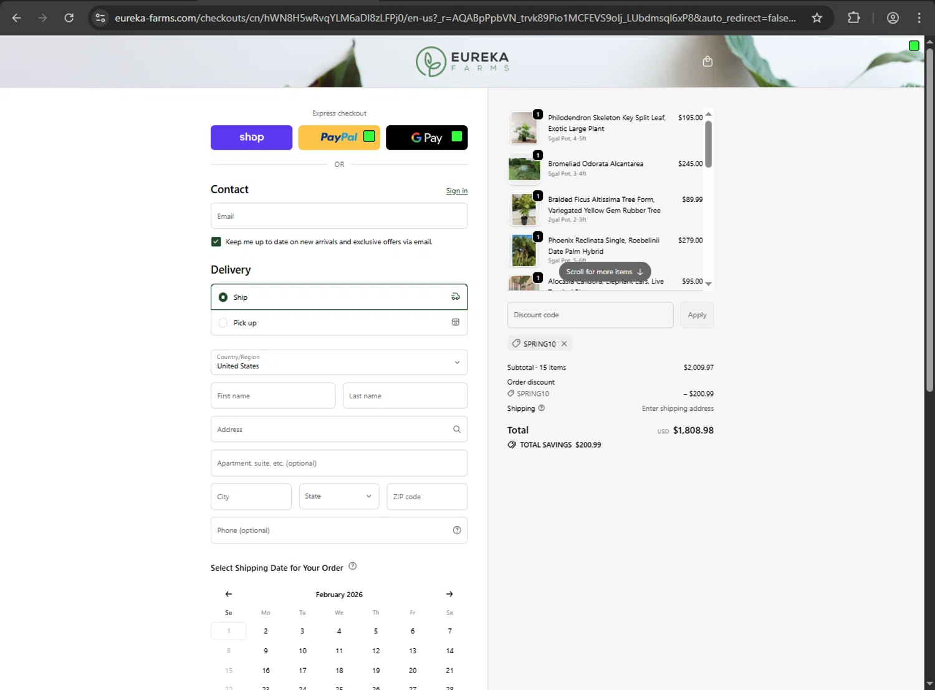Image resolution: width=935 pixels, height=690 pixels.
Task: Click the February 2026 month label
Action: point(339,595)
